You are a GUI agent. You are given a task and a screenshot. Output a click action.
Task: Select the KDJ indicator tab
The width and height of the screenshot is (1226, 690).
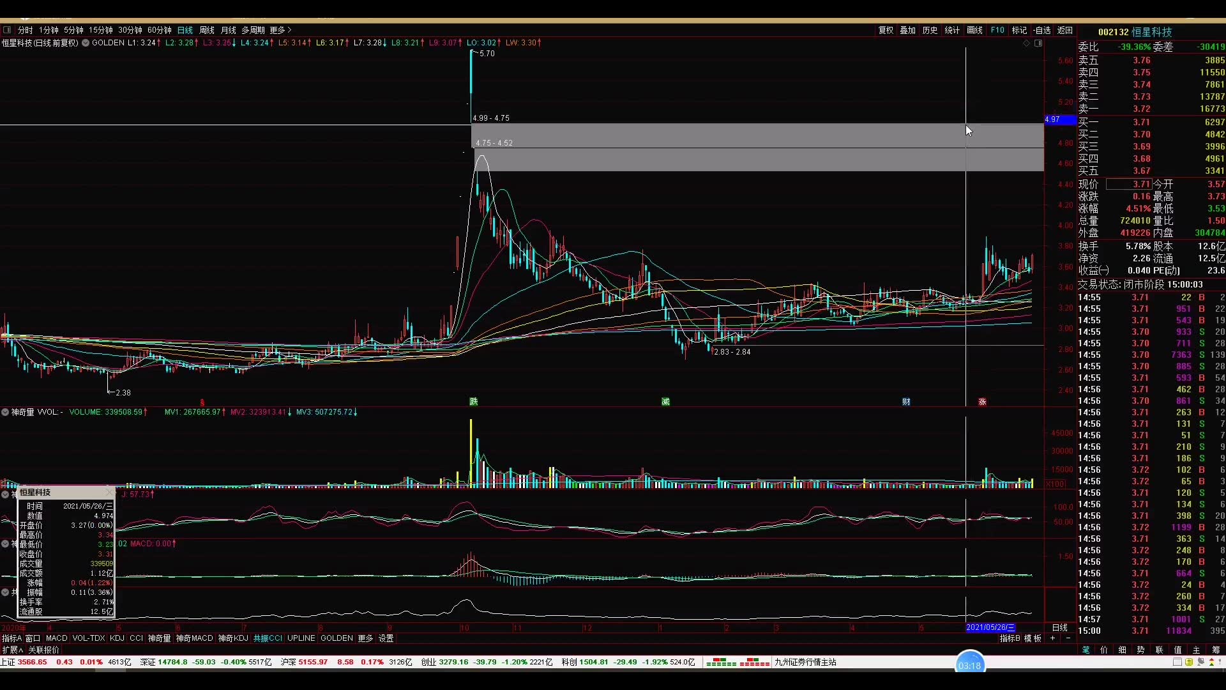tap(117, 638)
